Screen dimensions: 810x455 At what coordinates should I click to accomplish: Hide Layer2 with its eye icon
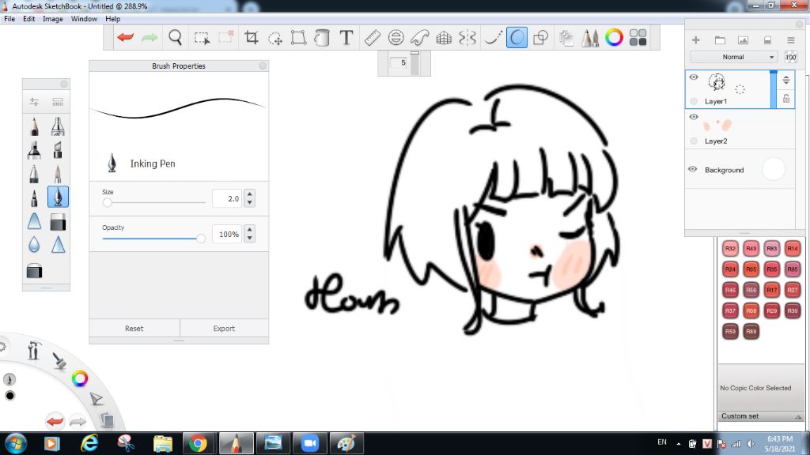point(694,117)
